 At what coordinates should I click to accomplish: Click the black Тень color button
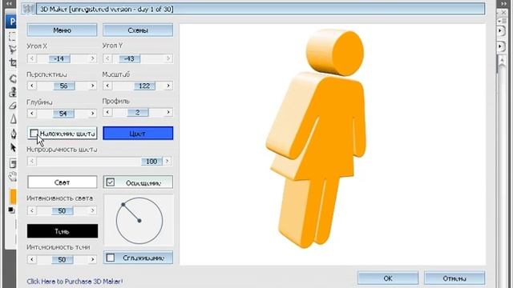click(x=63, y=231)
